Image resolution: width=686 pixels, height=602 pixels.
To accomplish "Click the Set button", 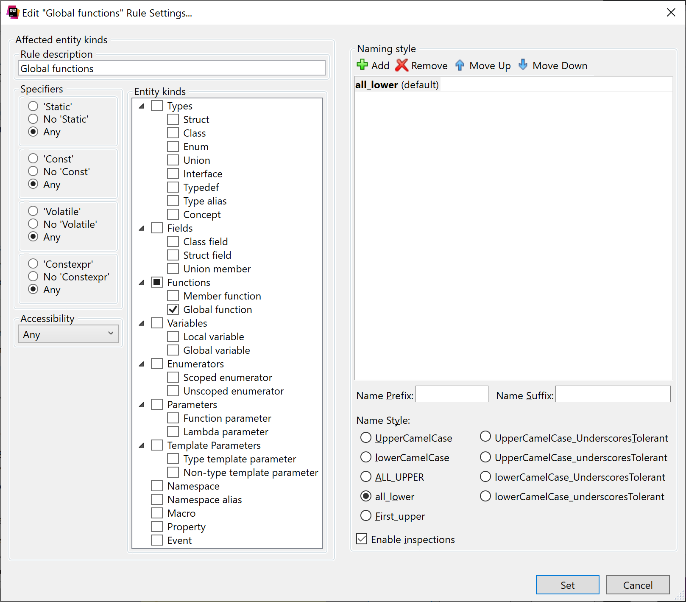I will pyautogui.click(x=567, y=585).
